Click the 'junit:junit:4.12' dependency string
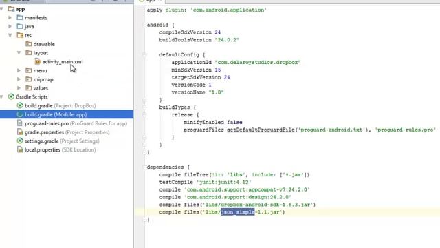This screenshot has height=248, width=440. [224, 182]
